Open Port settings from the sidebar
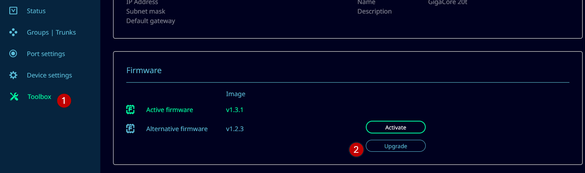The image size is (585, 173). (x=46, y=54)
